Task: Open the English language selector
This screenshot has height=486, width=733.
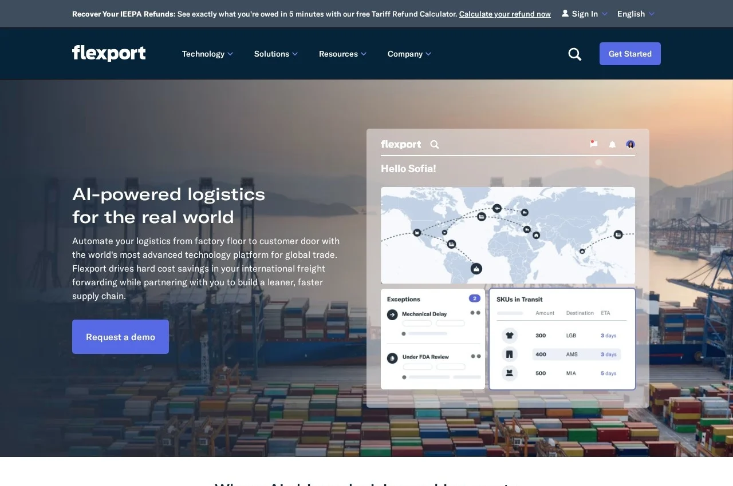Action: [x=636, y=14]
